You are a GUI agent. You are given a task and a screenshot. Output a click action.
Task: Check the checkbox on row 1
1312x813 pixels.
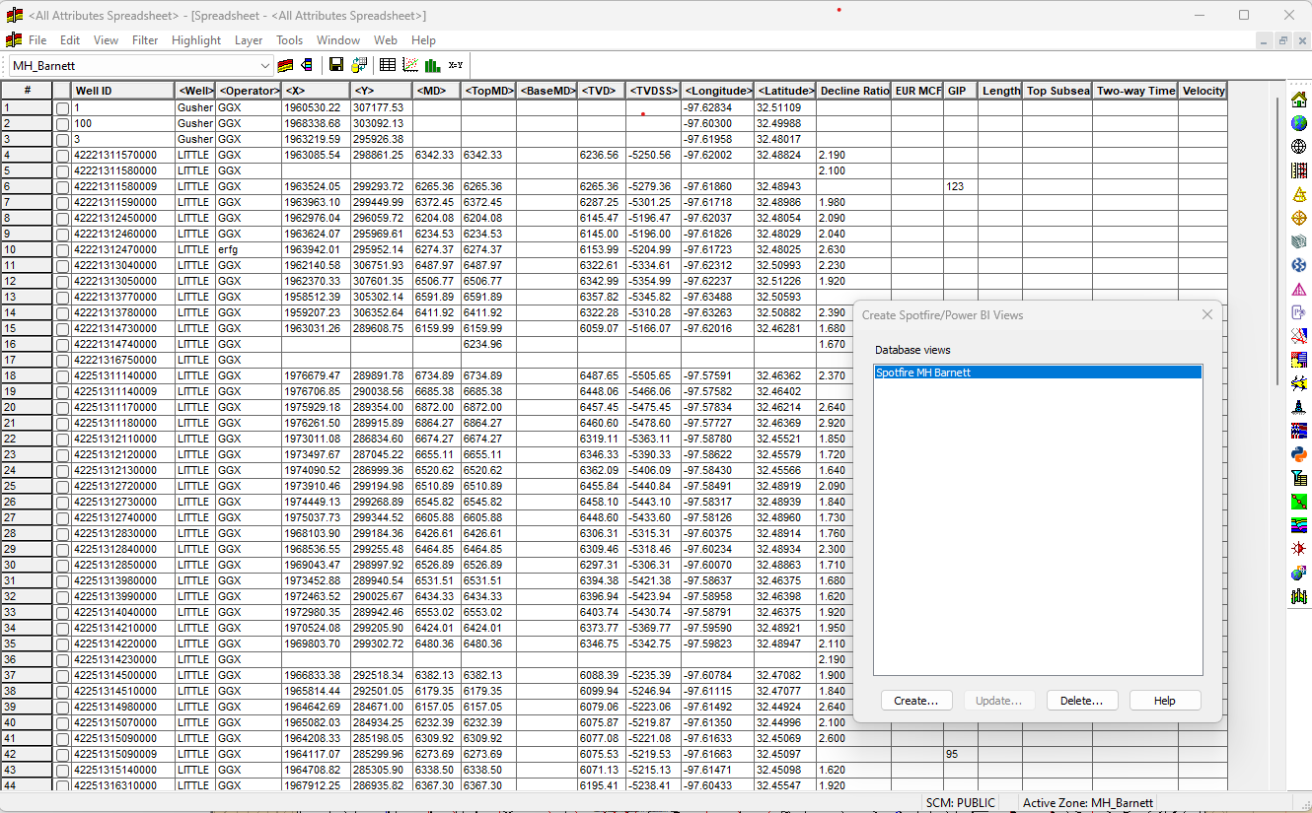[62, 106]
